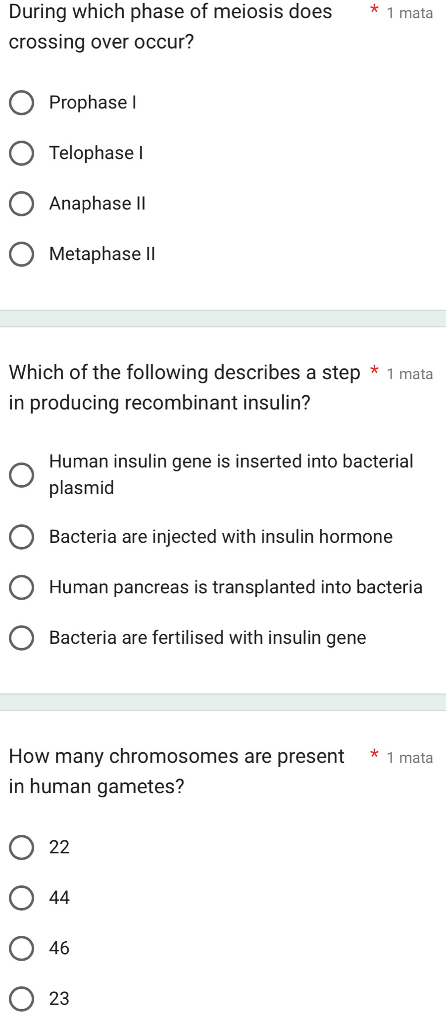The width and height of the screenshot is (446, 1025).
Task: Select 46 as chromosome count answer
Action: [x=22, y=948]
